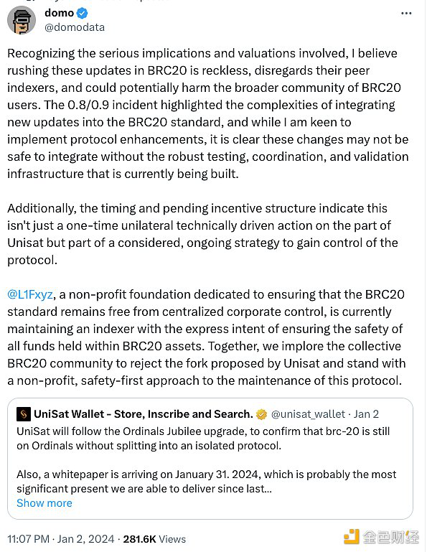
Task: Click the paragraph starting with Recognizing
Action: point(207,113)
